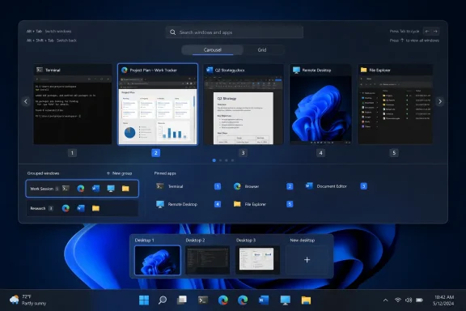
Task: Launch Terminal from the taskbar
Action: coord(203,300)
